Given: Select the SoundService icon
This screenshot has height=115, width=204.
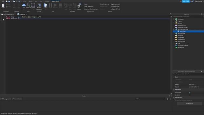Looking at the screenshot, I should tap(176, 42).
